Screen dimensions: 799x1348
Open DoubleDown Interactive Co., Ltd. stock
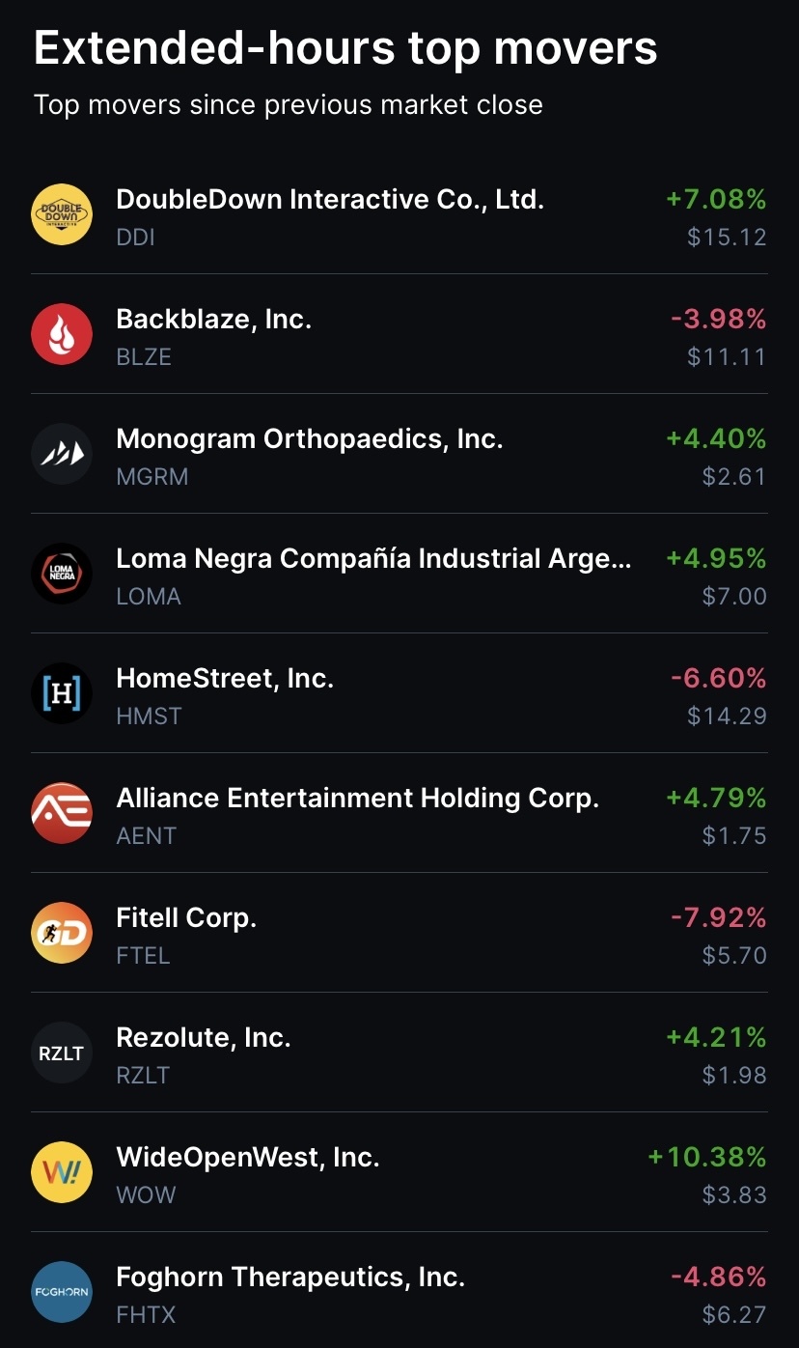tap(330, 200)
